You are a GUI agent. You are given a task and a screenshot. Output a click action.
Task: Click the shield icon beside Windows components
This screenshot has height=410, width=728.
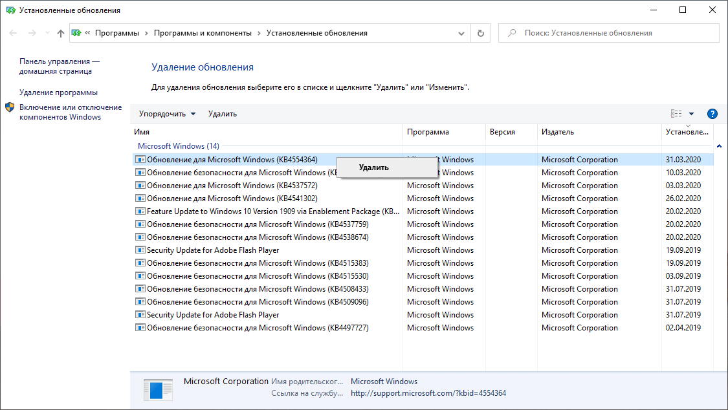point(10,107)
